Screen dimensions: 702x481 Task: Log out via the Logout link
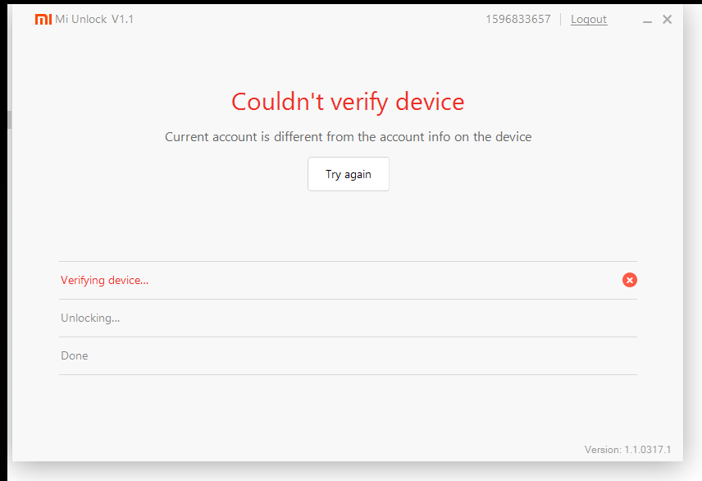click(589, 20)
